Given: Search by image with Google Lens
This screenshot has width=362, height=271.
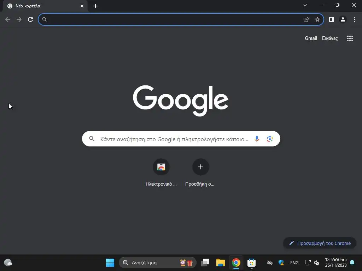Looking at the screenshot, I should point(270,139).
